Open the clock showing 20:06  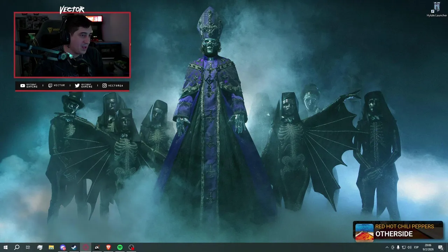pos(428,247)
